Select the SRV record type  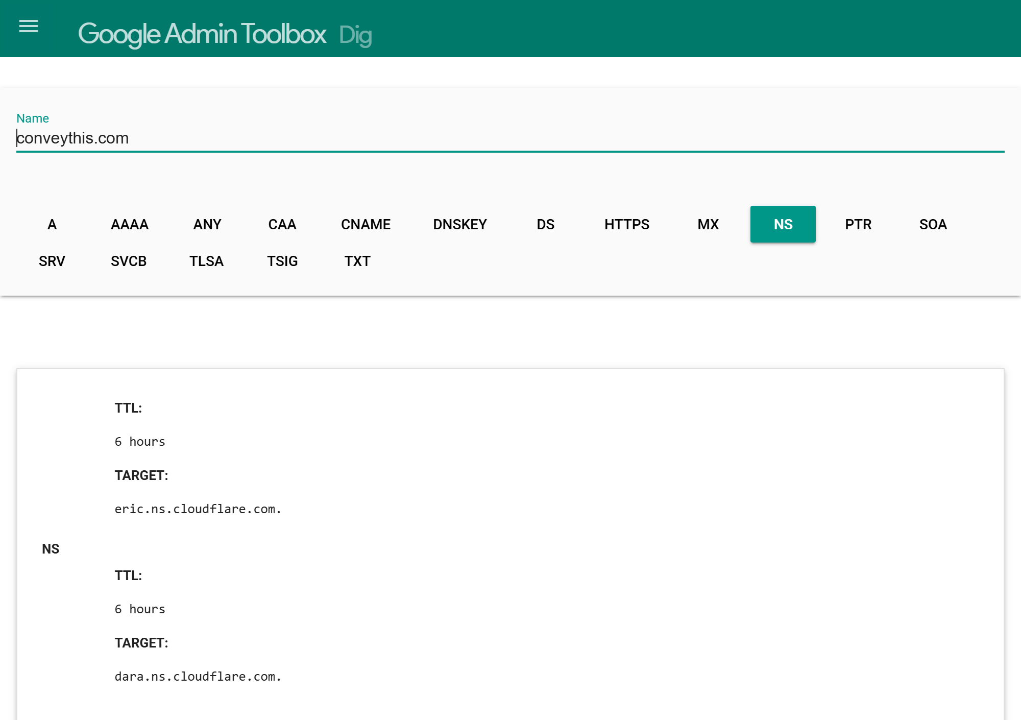tap(52, 261)
